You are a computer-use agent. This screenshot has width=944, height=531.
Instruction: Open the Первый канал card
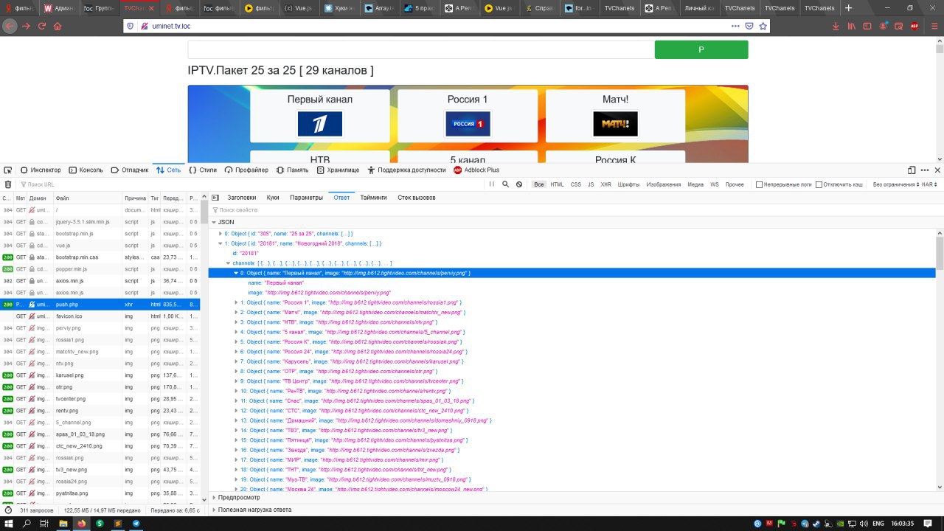point(320,116)
